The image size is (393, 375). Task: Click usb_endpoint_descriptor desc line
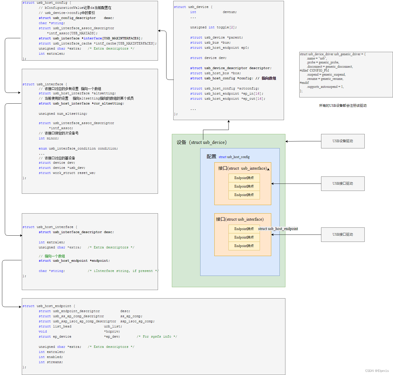pyautogui.click(x=84, y=311)
